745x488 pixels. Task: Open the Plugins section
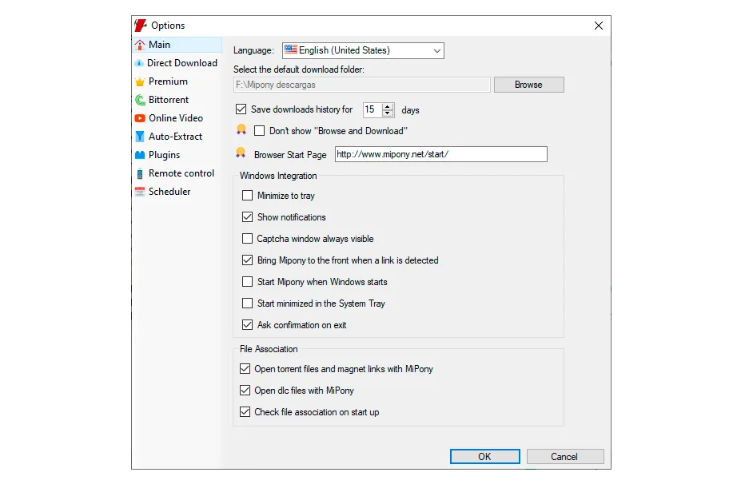[x=177, y=155]
